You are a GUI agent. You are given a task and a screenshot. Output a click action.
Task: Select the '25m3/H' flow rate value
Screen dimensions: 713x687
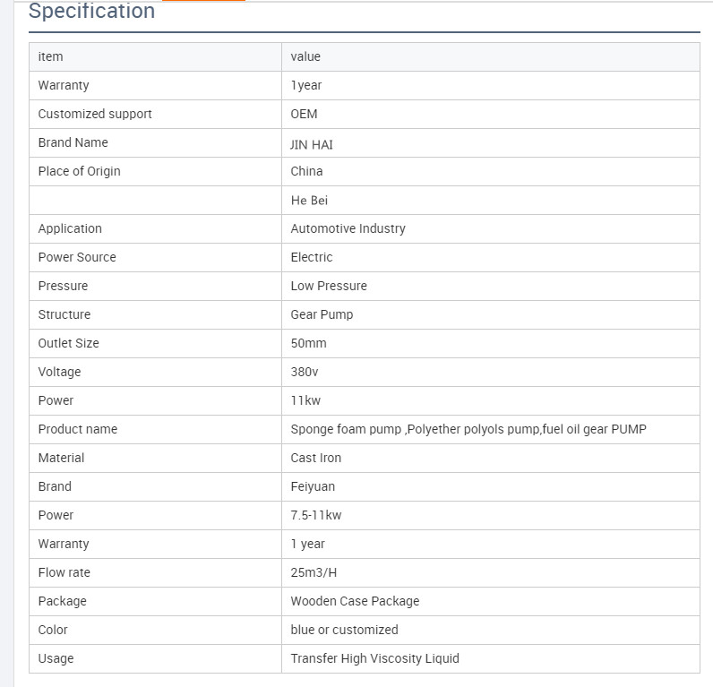click(314, 572)
